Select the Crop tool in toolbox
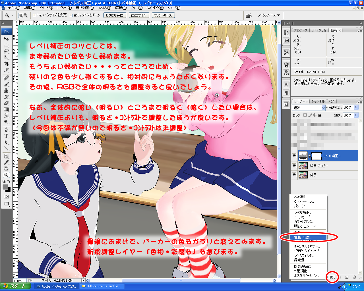Viewport: 364px width, 291px height. 6,64
